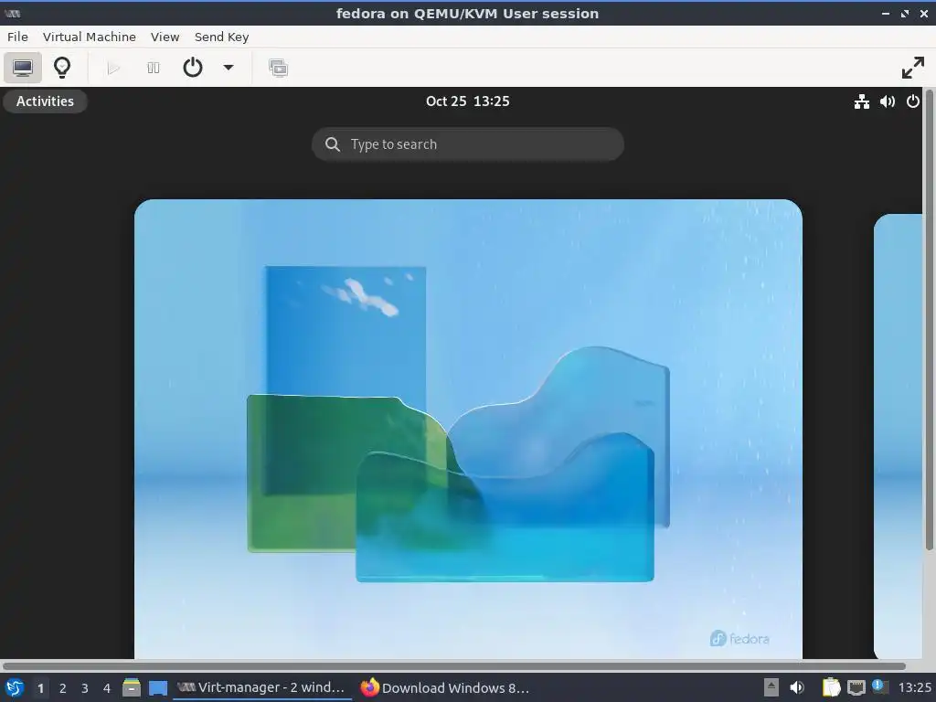
Task: Open host volume control tray icon
Action: pos(797,687)
